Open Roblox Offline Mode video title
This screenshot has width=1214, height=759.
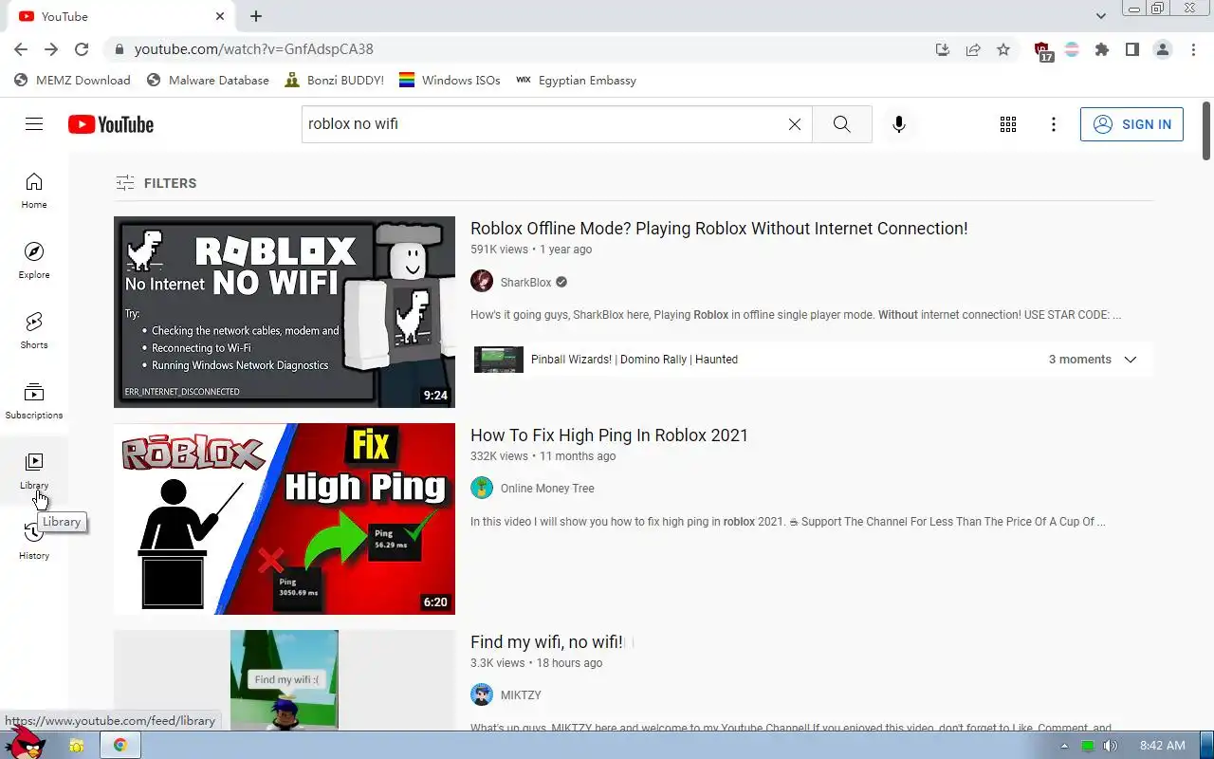click(x=719, y=229)
